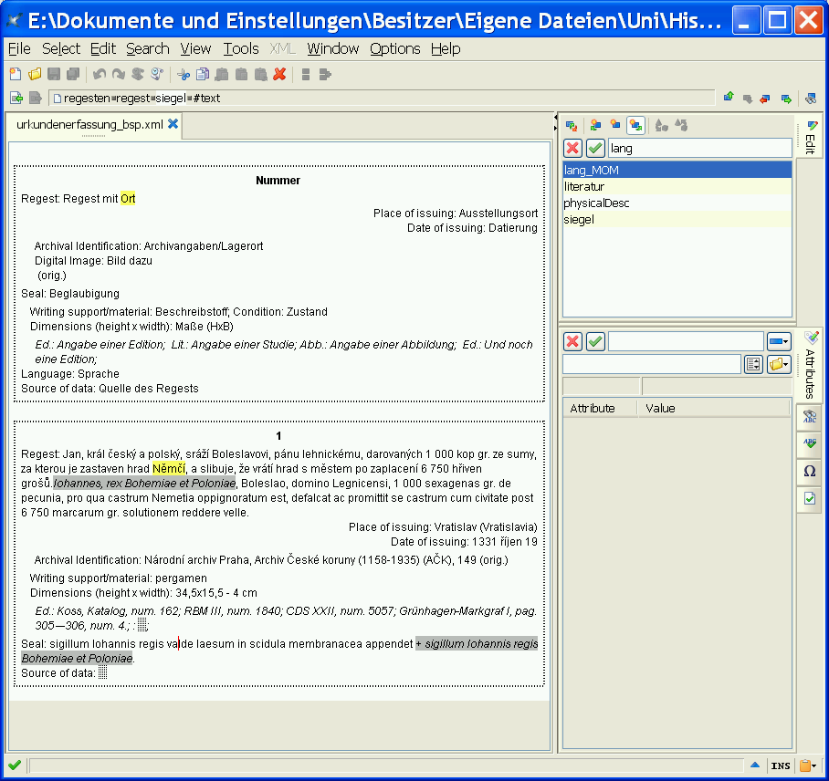The width and height of the screenshot is (829, 781).
Task: Click the green-arrow icon left of node path
Action: pos(16,98)
